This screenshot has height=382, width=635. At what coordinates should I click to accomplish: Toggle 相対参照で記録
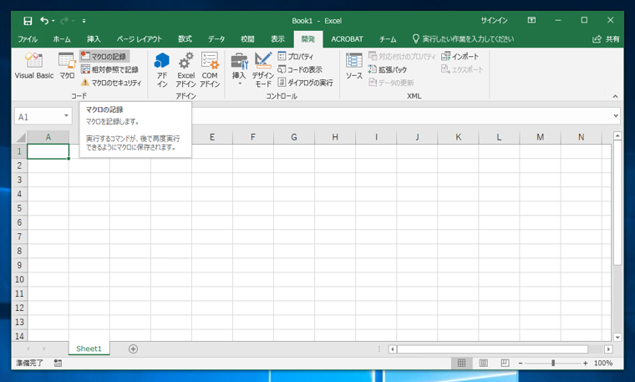coord(109,69)
